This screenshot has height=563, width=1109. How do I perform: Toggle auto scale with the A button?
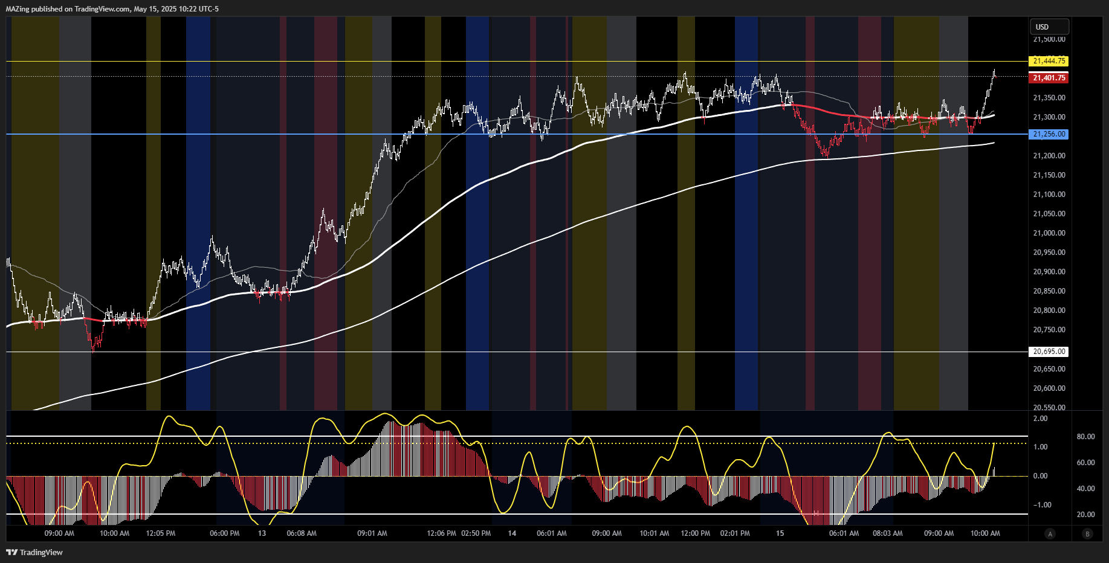click(1050, 533)
